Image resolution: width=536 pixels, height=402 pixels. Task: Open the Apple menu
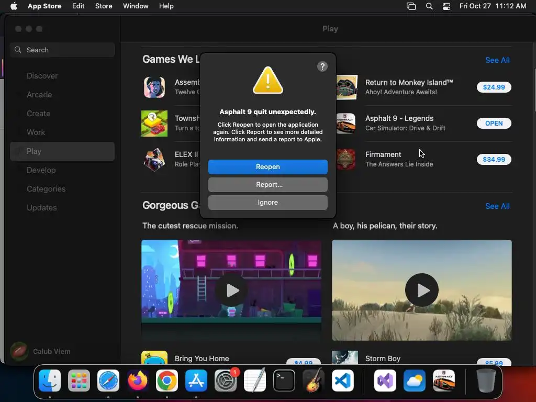(x=14, y=6)
